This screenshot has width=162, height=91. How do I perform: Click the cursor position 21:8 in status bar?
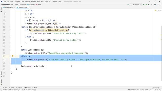point(136,90)
